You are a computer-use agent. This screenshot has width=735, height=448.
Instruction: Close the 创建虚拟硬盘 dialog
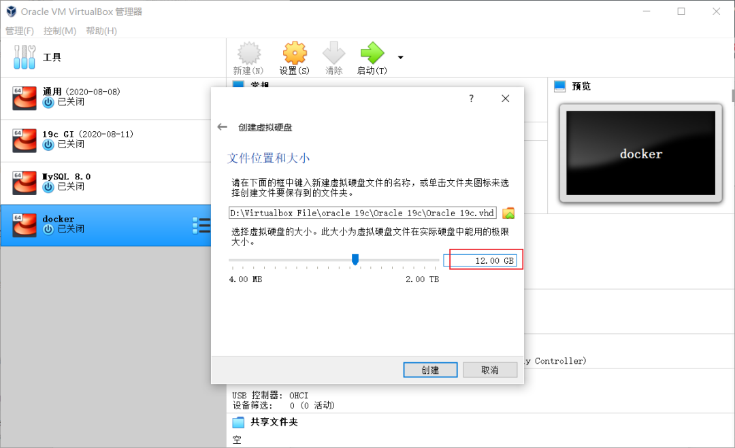point(505,99)
